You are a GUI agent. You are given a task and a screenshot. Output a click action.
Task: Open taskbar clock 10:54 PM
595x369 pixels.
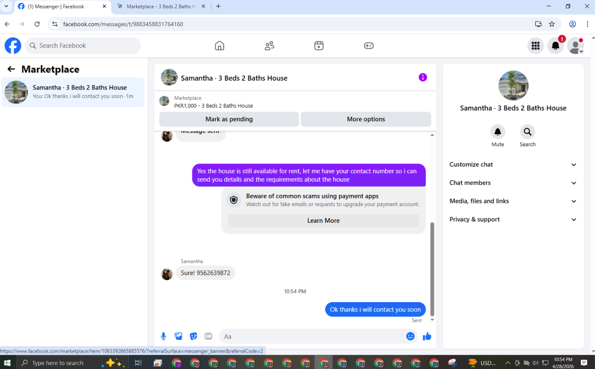tap(563, 363)
